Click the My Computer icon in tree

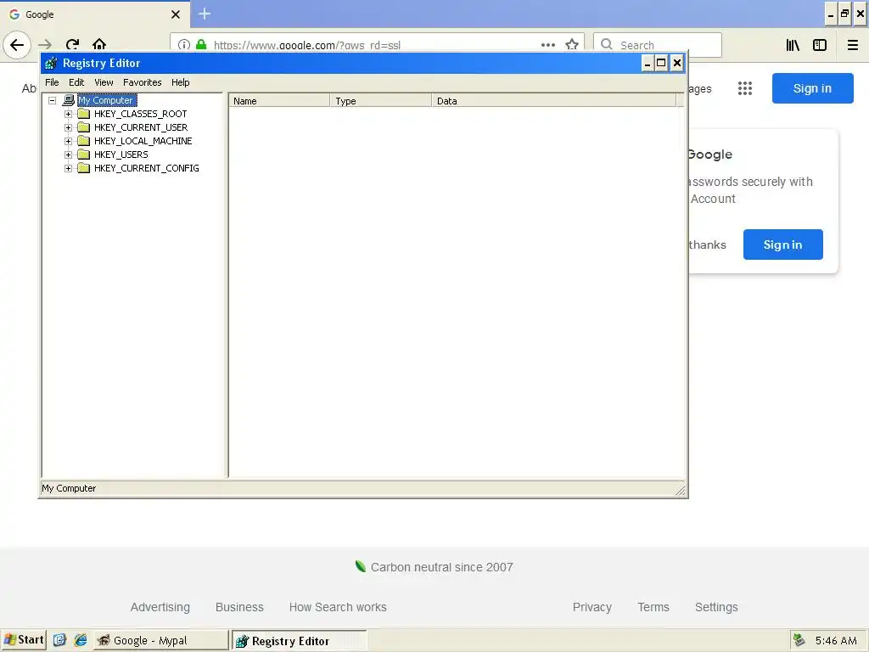coord(68,100)
